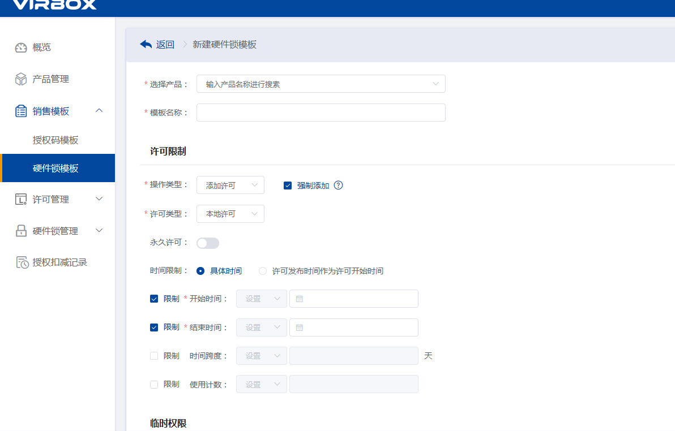Viewport: 675px width, 431px height.
Task: Open the 设置 dropdown for 开始时间
Action: [x=261, y=299]
